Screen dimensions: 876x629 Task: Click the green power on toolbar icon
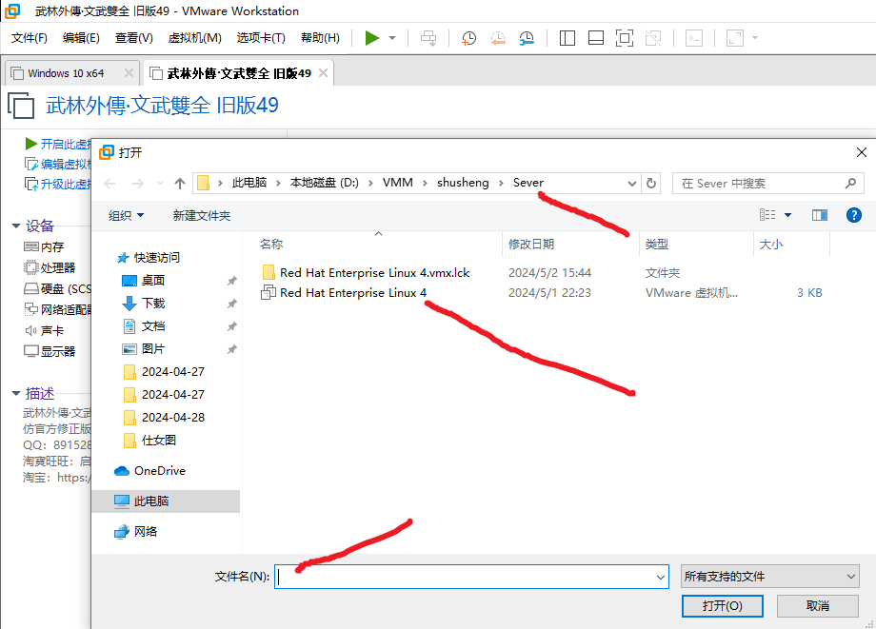371,38
